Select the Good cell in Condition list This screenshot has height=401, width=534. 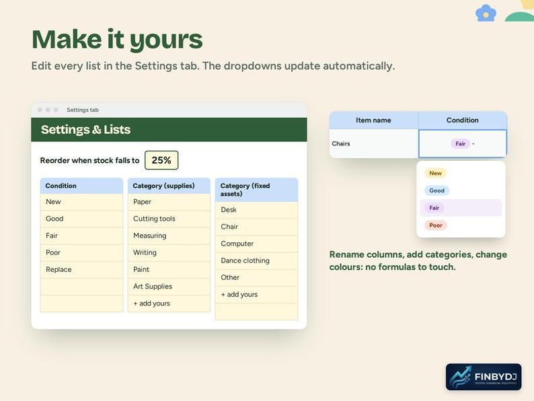pyautogui.click(x=81, y=219)
